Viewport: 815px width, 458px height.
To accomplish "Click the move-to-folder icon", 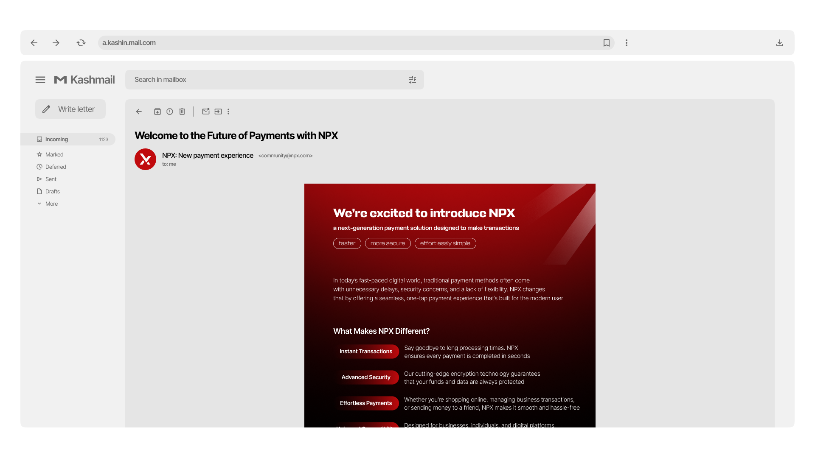I will click(x=218, y=112).
